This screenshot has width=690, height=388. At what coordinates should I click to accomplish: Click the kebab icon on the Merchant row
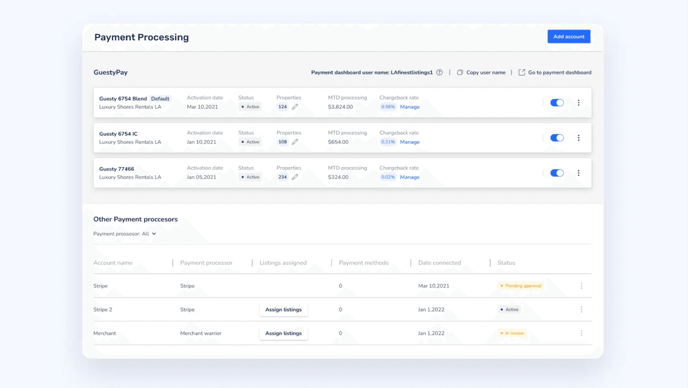click(x=581, y=333)
